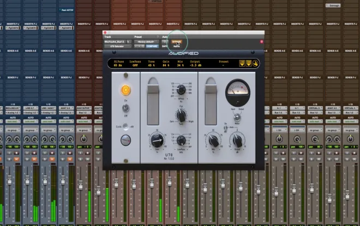Open the wrench settings icon
Image resolution: width=360 pixels, height=226 pixels.
[x=255, y=63]
